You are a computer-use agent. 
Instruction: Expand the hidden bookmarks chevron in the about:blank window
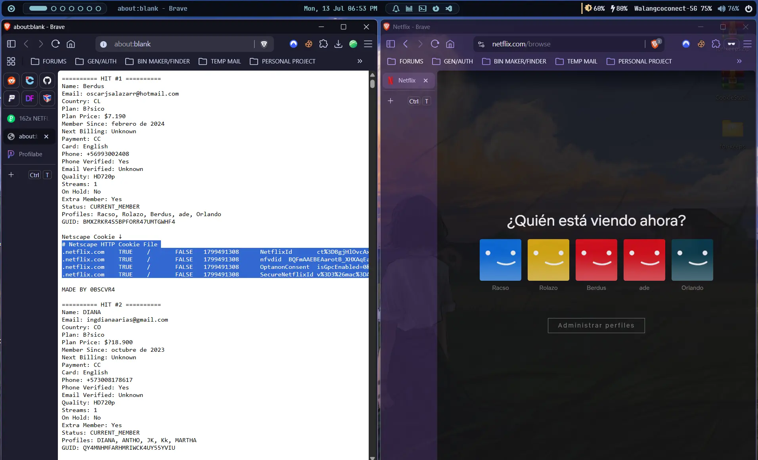coord(360,61)
